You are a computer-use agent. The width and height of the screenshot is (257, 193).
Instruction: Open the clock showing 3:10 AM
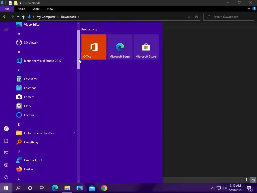click(235, 188)
